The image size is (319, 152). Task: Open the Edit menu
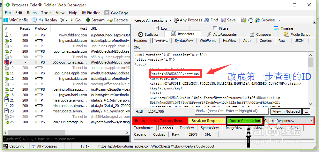click(x=19, y=13)
